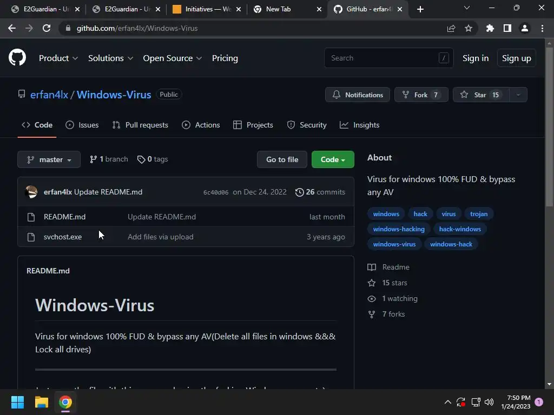554x415 pixels.
Task: Select the windows-hack topic tag
Action: pos(451,244)
